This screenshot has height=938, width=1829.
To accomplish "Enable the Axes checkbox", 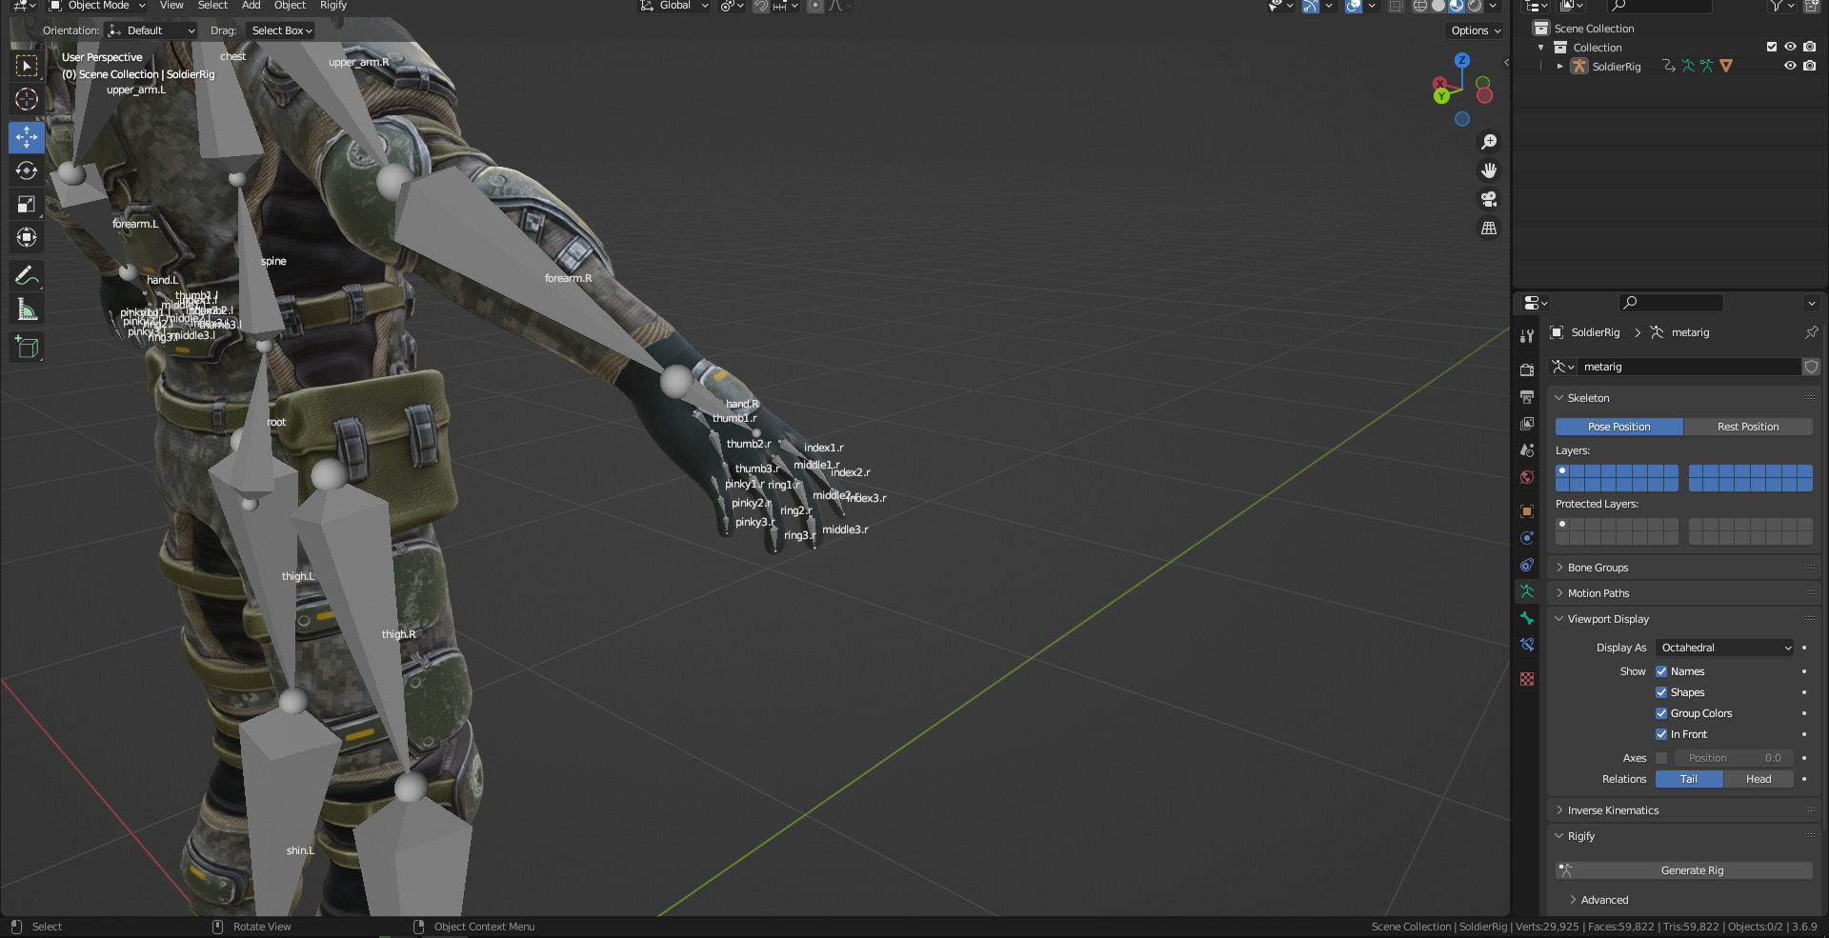I will (1661, 758).
